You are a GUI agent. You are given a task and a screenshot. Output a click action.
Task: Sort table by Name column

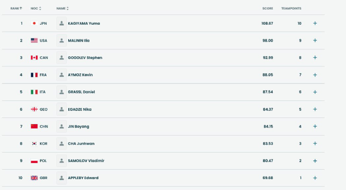(62, 9)
